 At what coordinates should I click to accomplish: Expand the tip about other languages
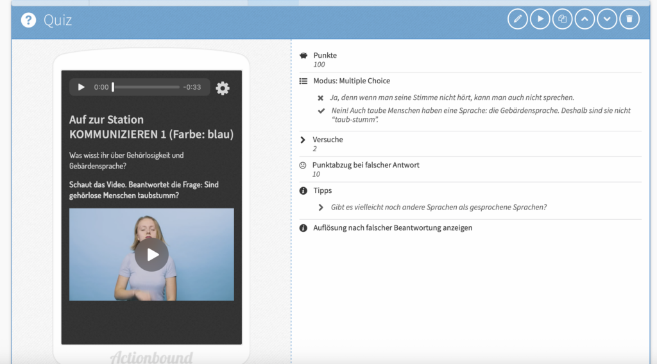[321, 208]
